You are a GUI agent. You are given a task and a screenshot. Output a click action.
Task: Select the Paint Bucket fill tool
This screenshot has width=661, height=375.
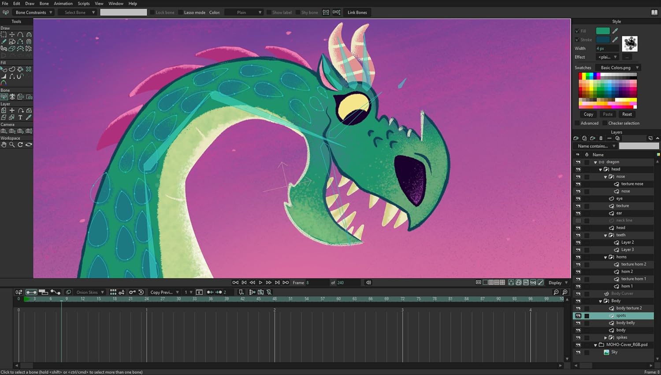(x=21, y=69)
